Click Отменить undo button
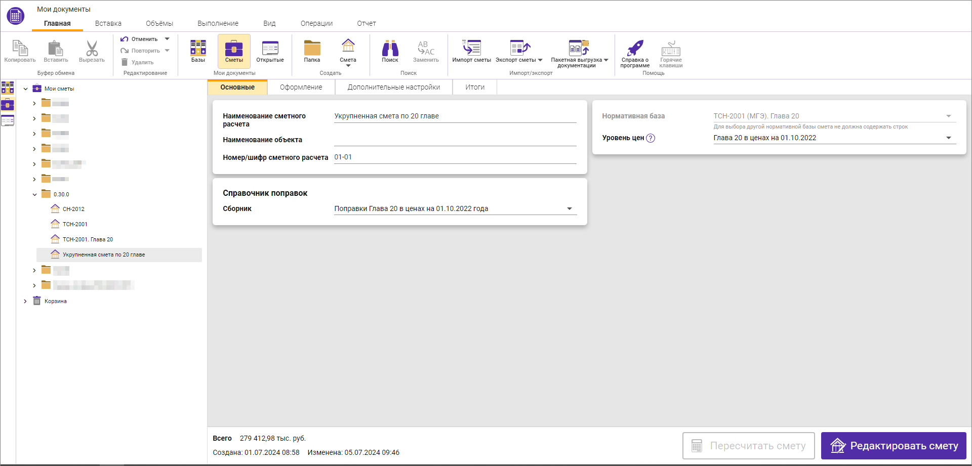This screenshot has height=466, width=972. pyautogui.click(x=139, y=39)
